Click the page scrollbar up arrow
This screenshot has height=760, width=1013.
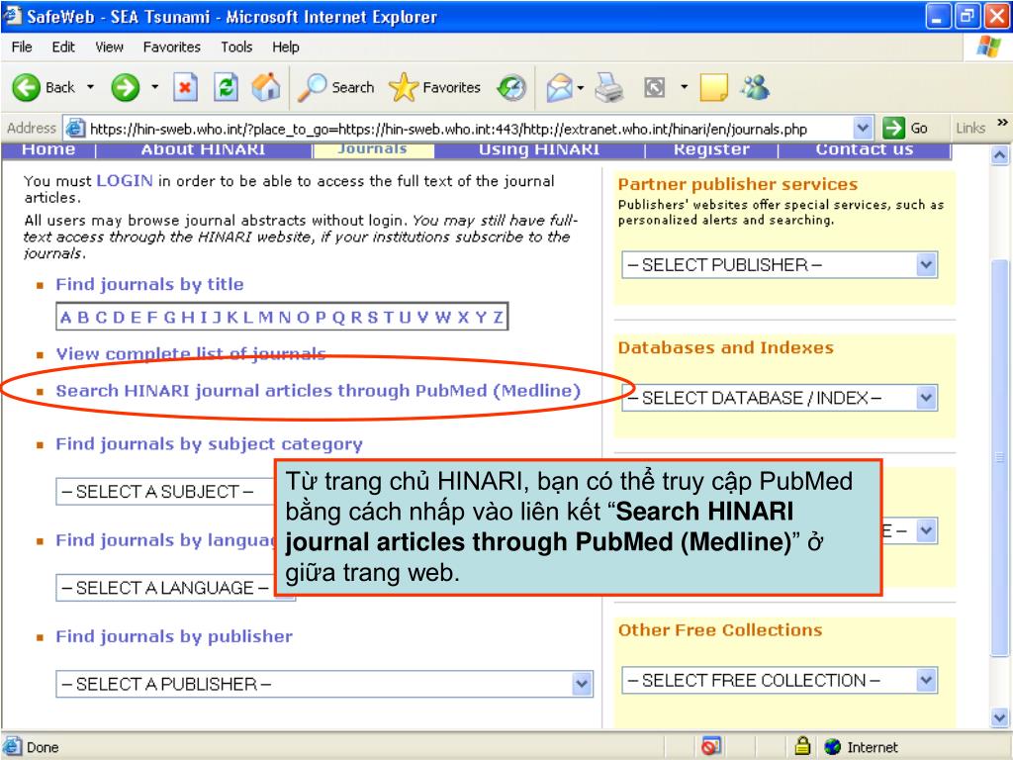(x=999, y=155)
